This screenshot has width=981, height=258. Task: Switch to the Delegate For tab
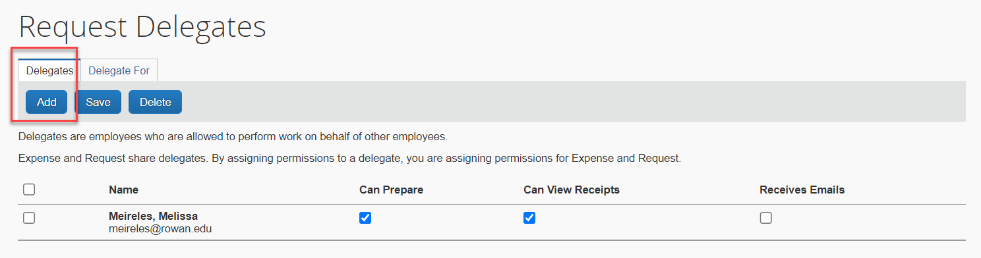pos(119,70)
